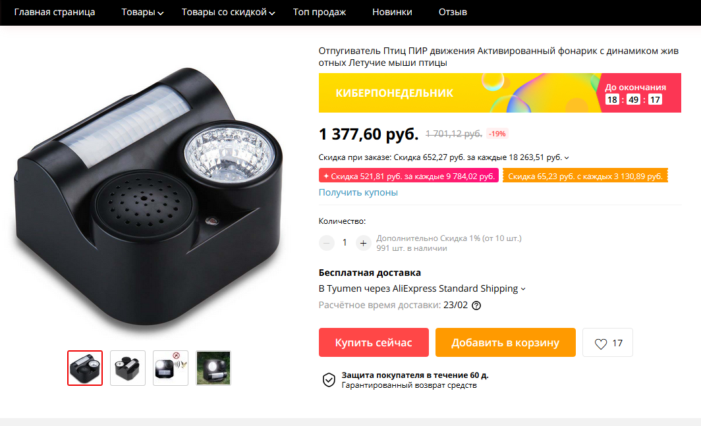Click the Получить купоны link

358,193
